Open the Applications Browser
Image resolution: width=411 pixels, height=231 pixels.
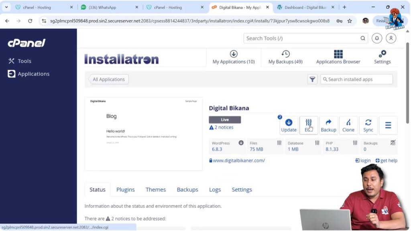338,58
